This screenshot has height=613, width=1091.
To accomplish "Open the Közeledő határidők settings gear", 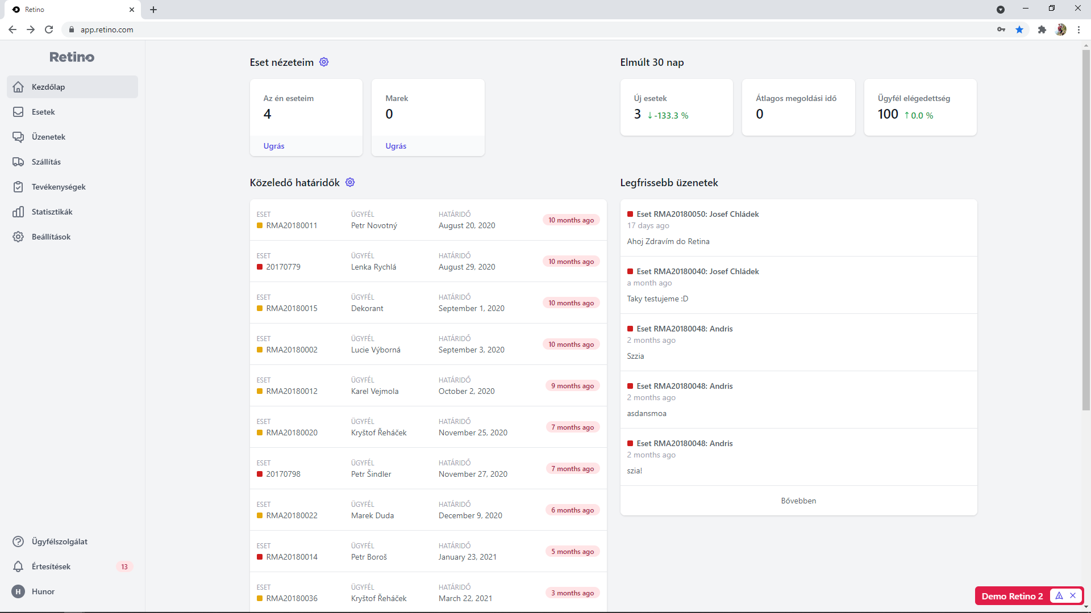I will point(350,182).
